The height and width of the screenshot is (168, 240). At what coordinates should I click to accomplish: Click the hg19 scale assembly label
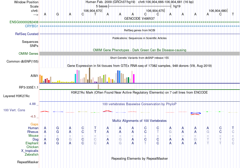[177, 6]
